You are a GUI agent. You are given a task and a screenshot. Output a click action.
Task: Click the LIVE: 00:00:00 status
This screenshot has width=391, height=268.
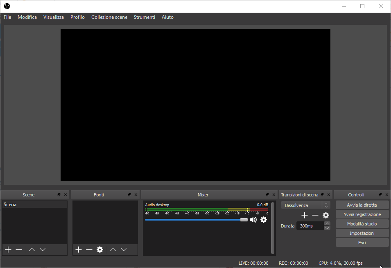point(253,263)
